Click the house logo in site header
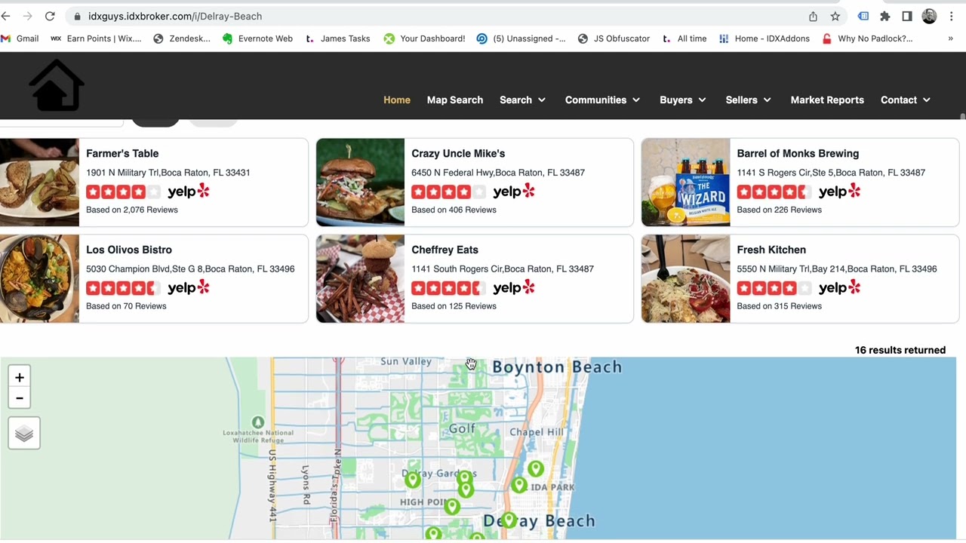The image size is (966, 543). click(x=57, y=85)
